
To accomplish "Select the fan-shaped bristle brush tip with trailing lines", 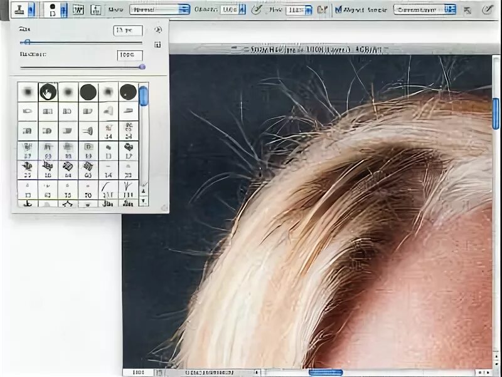I will point(88,131).
